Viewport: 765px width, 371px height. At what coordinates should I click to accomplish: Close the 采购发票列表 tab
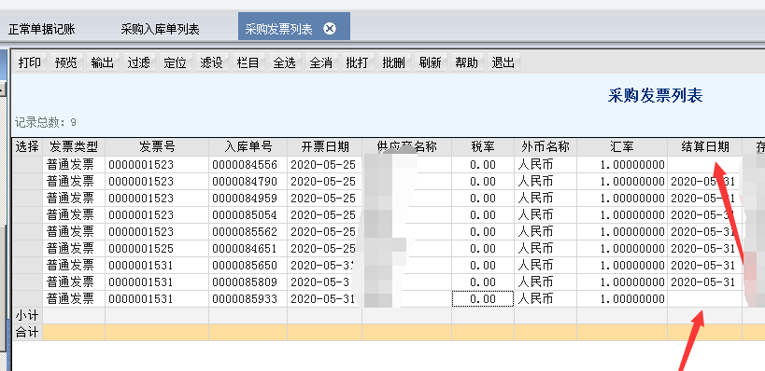[x=330, y=29]
